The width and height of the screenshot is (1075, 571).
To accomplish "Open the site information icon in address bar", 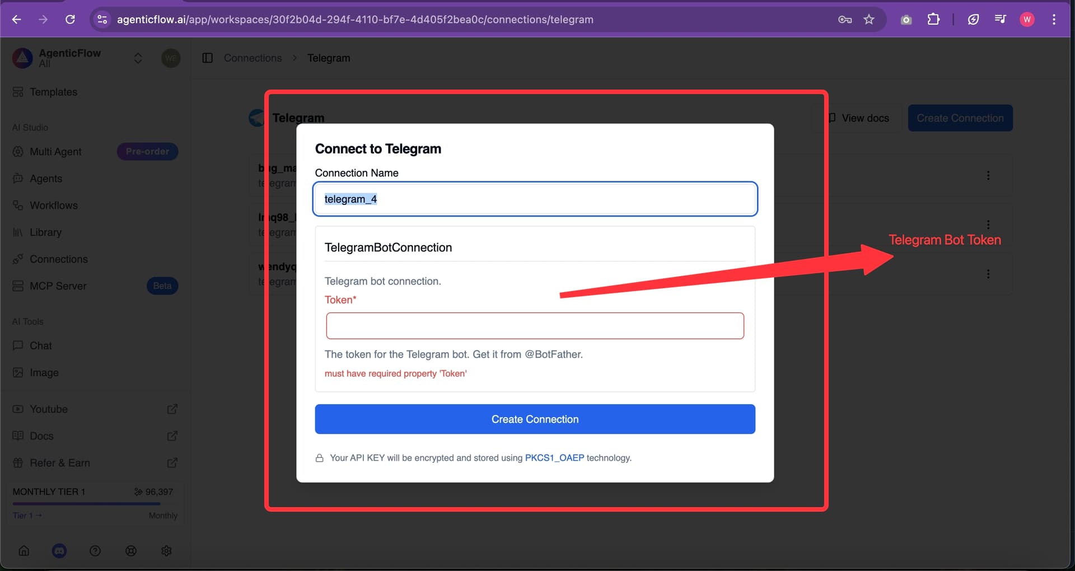I will click(102, 20).
